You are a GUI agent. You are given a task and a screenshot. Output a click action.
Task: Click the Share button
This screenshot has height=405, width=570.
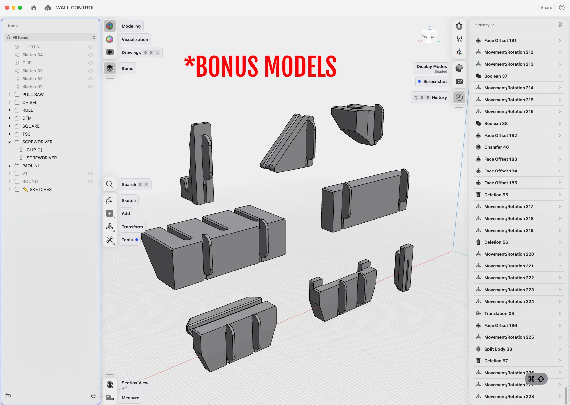546,7
